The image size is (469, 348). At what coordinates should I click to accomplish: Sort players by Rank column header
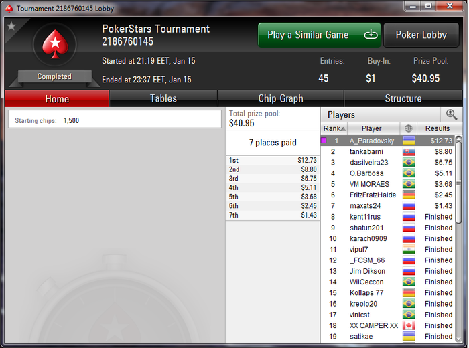point(334,128)
